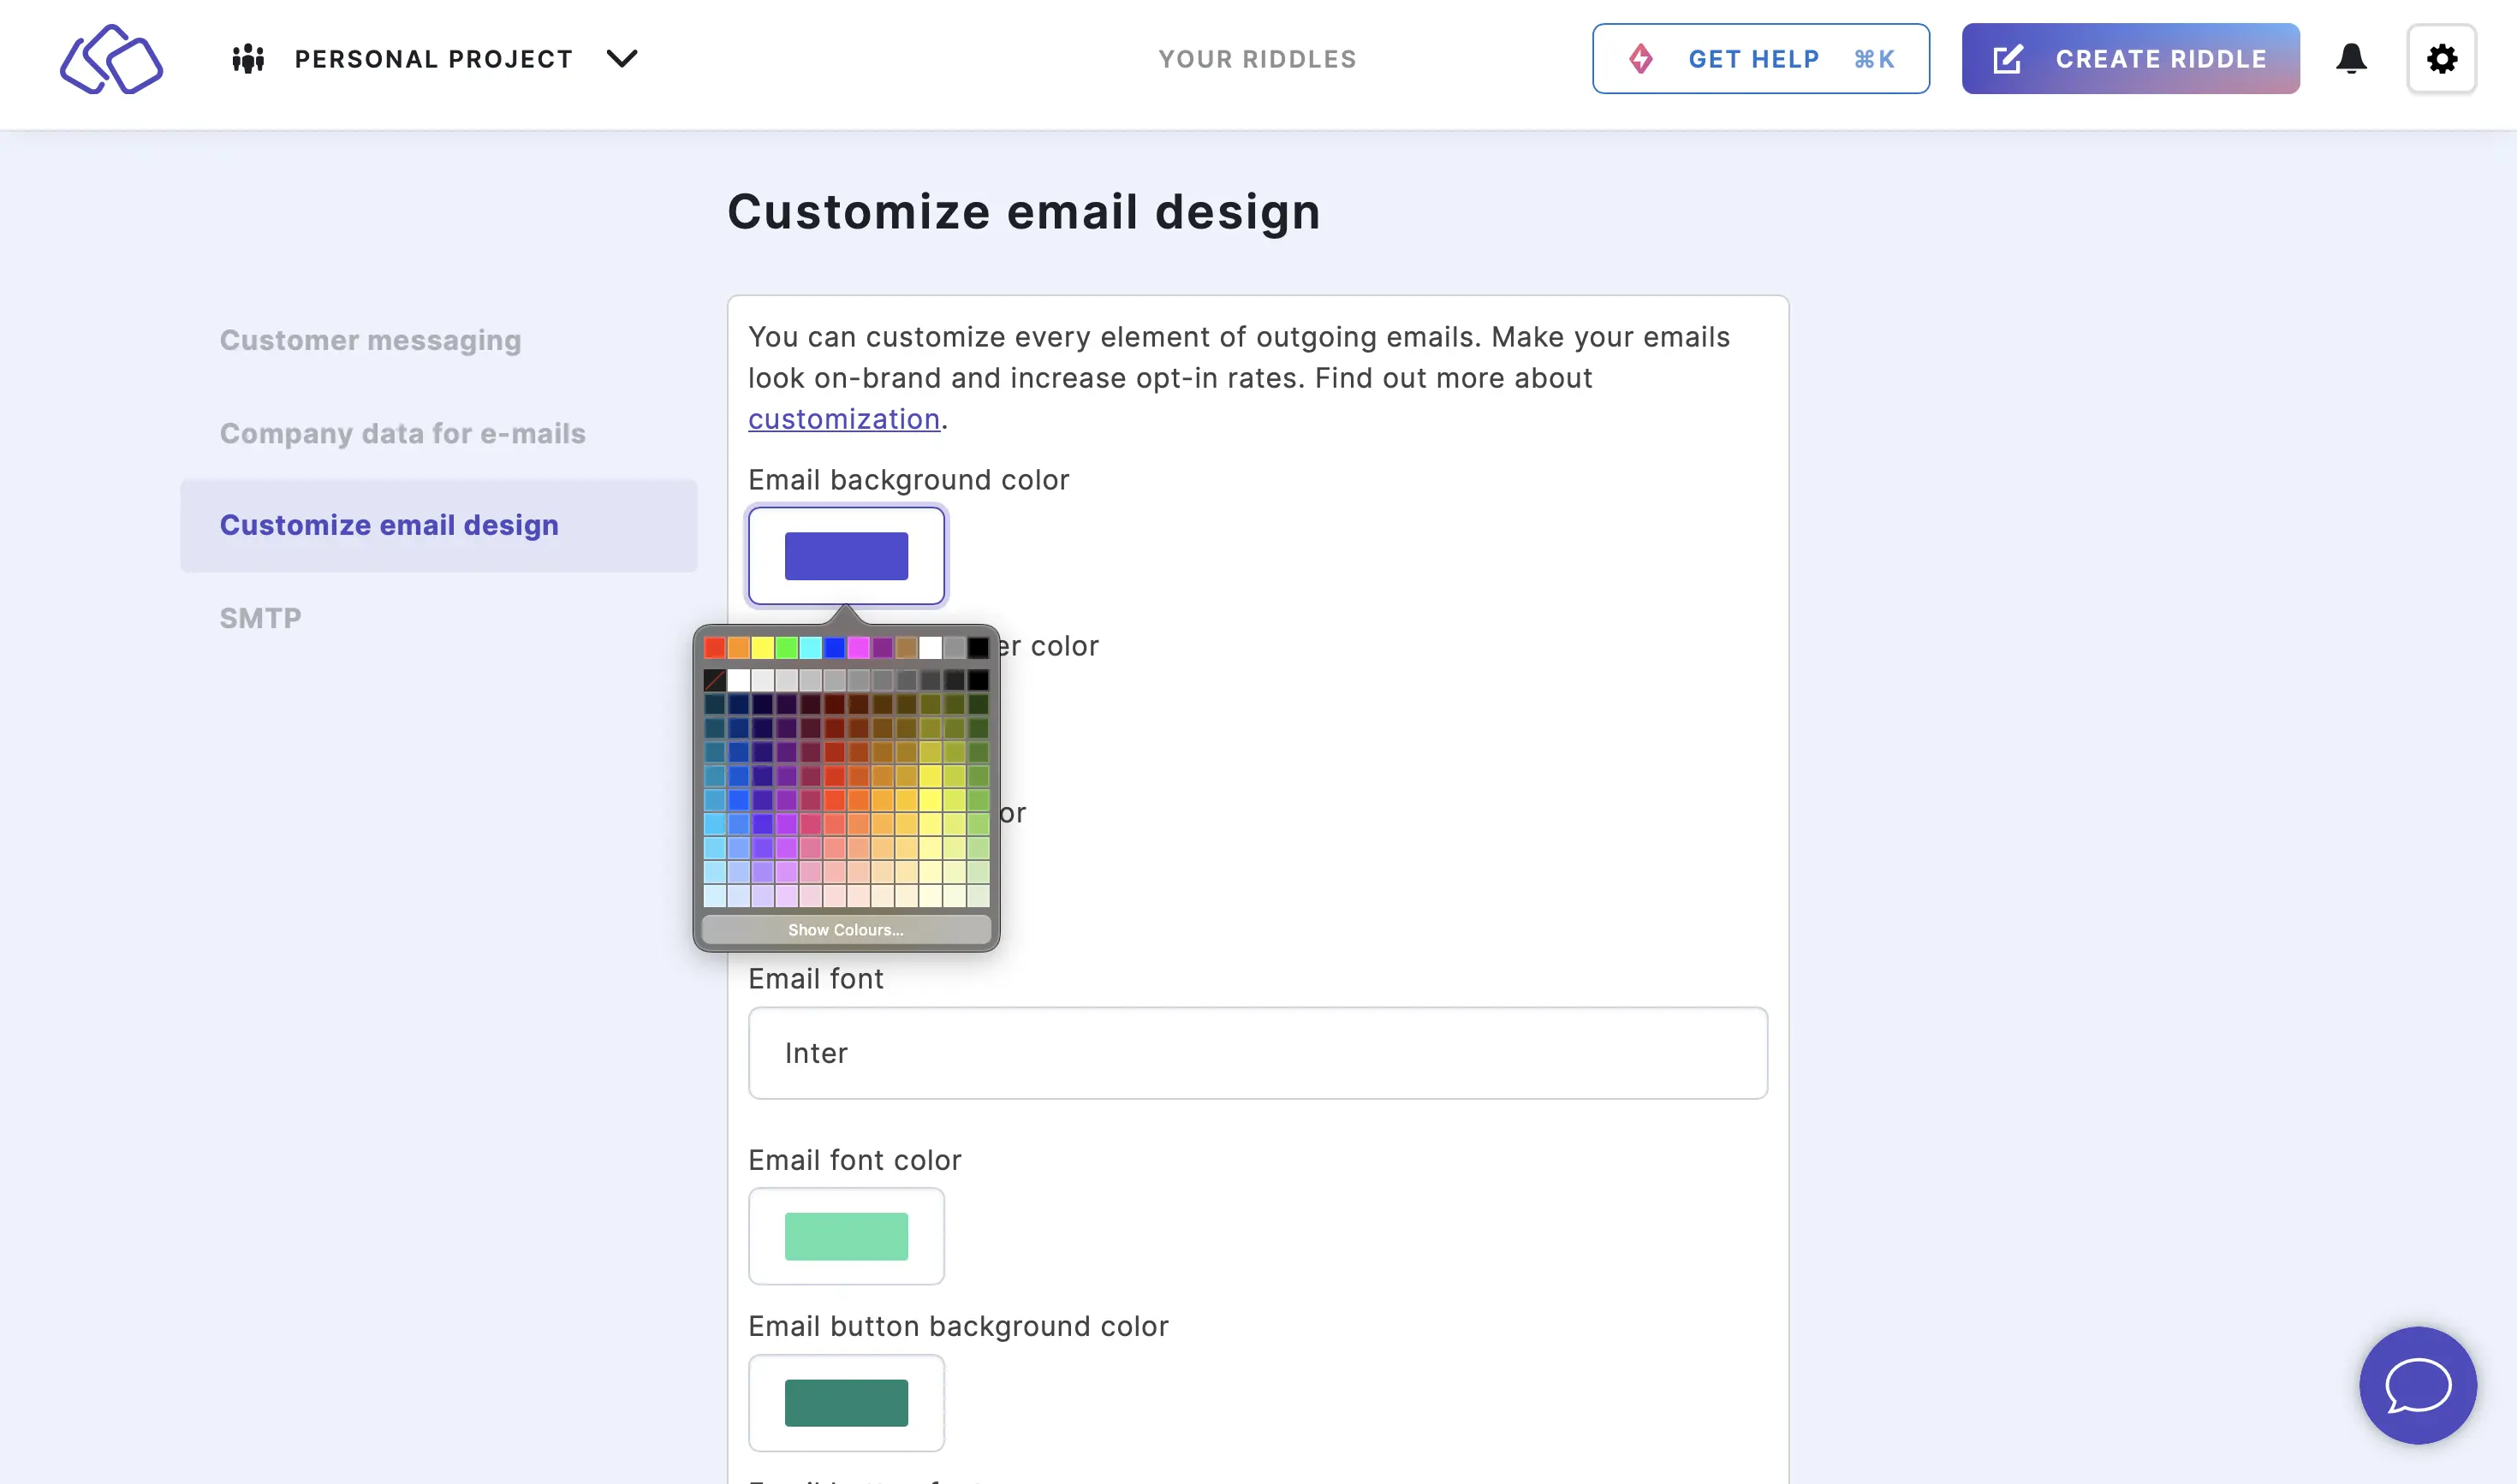Image resolution: width=2517 pixels, height=1484 pixels.
Task: Click the teal email button background swatch
Action: tap(846, 1403)
